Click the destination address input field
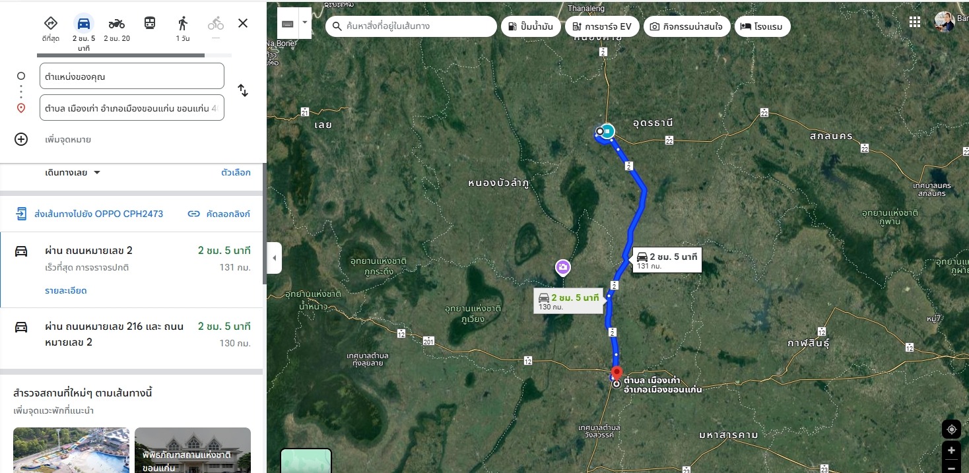This screenshot has width=969, height=473. coord(132,108)
